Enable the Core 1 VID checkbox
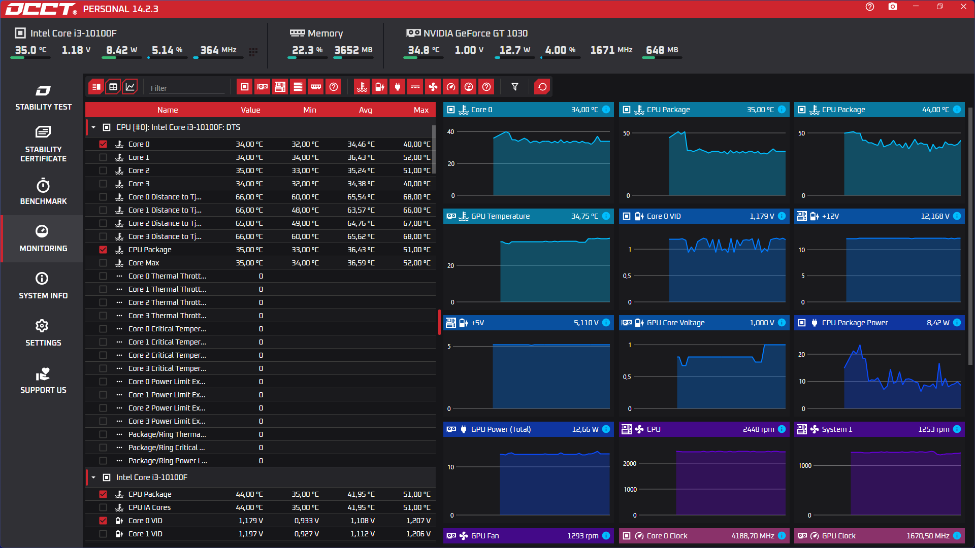 click(103, 534)
